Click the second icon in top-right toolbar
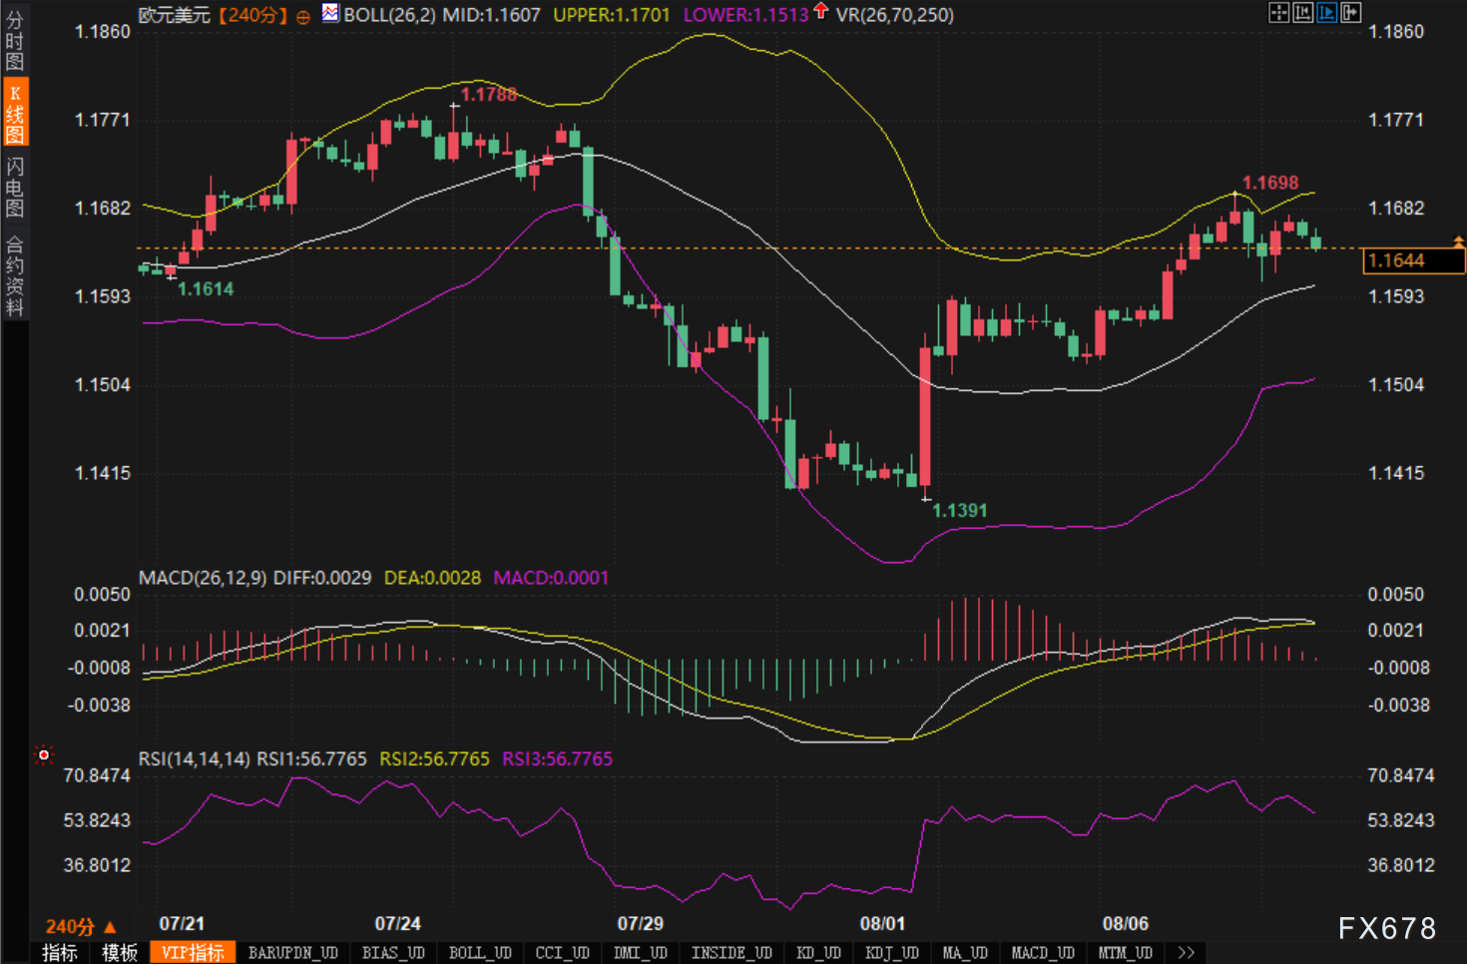Viewport: 1467px width, 964px height. pyautogui.click(x=1303, y=12)
